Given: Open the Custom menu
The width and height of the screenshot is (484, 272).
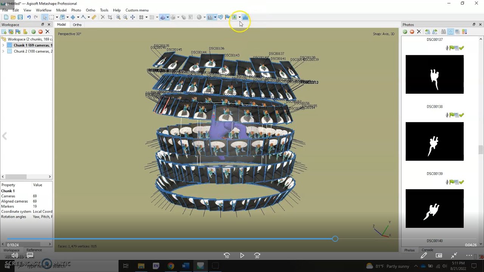Looking at the screenshot, I should tap(137, 10).
